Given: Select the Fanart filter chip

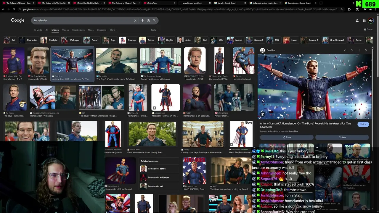Looking at the screenshot, I should click(91, 40).
